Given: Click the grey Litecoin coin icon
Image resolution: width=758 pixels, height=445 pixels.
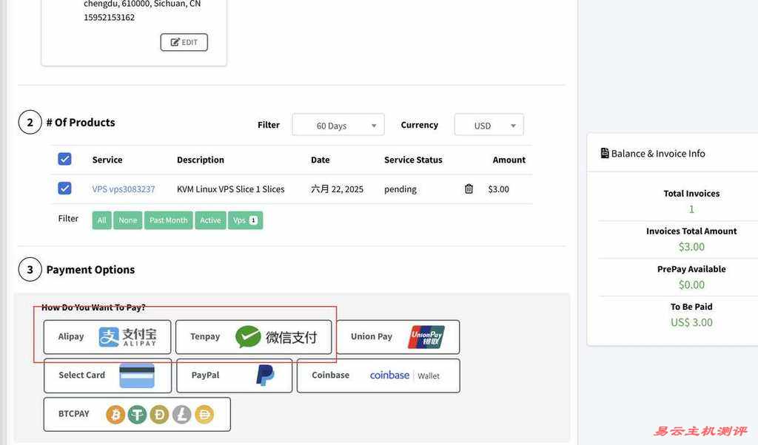Looking at the screenshot, I should point(182,414).
